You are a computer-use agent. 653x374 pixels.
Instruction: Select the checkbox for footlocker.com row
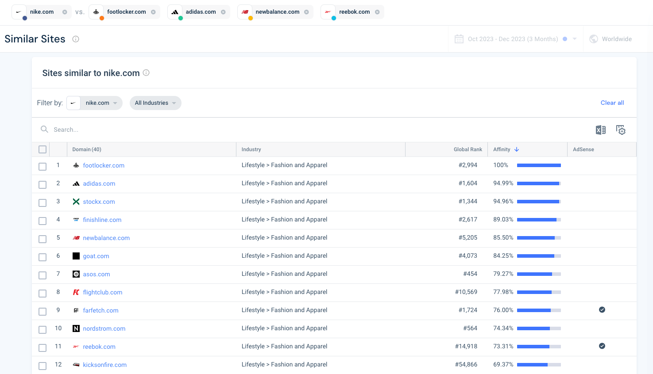(x=42, y=166)
